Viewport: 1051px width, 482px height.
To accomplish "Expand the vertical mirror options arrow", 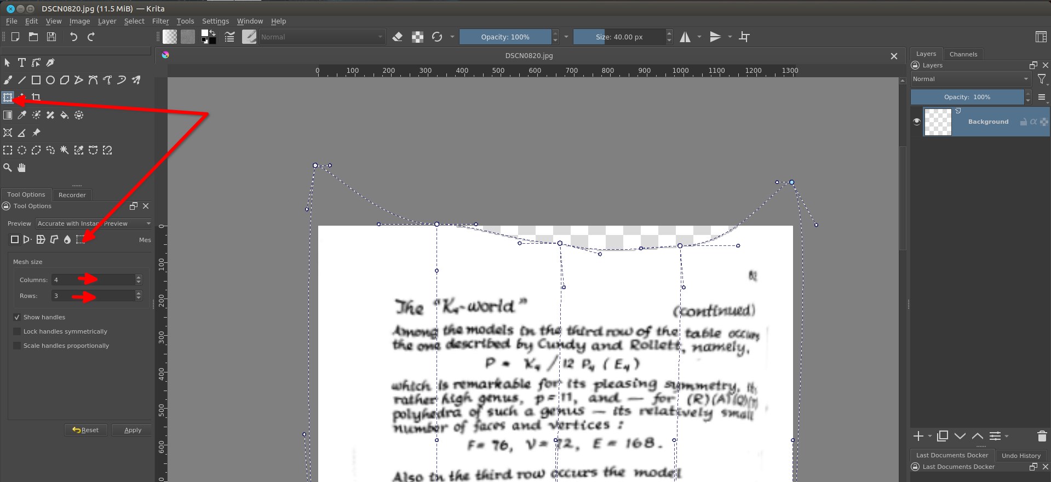I will click(730, 37).
